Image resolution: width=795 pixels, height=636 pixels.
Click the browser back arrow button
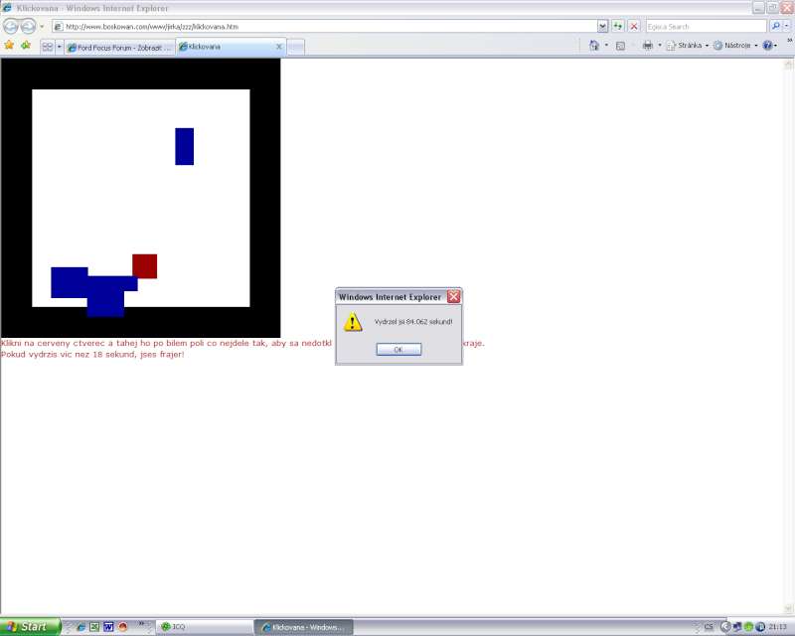[12, 27]
